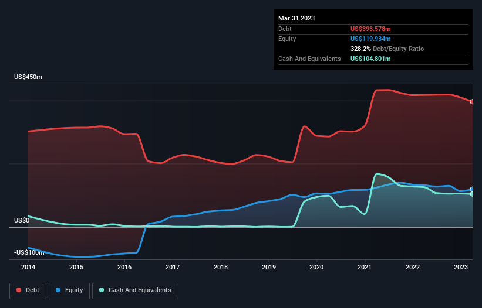Screen dimensions: 482x308
Task: Click the US$119.934m equity value
Action: click(370, 39)
